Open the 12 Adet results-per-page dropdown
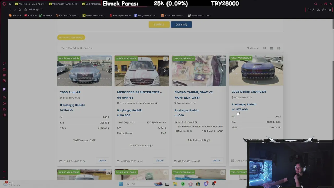The image size is (334, 188). (x=252, y=48)
